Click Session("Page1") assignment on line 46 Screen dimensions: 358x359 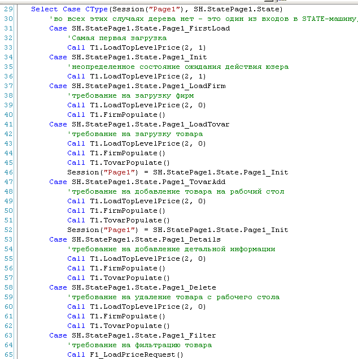click(x=178, y=172)
